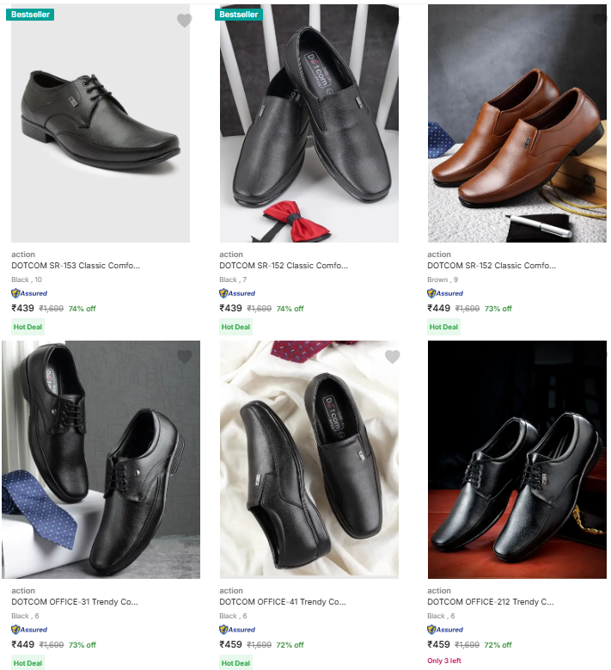Click Assured badge under DOTCOM OFFICE-212

pos(445,630)
